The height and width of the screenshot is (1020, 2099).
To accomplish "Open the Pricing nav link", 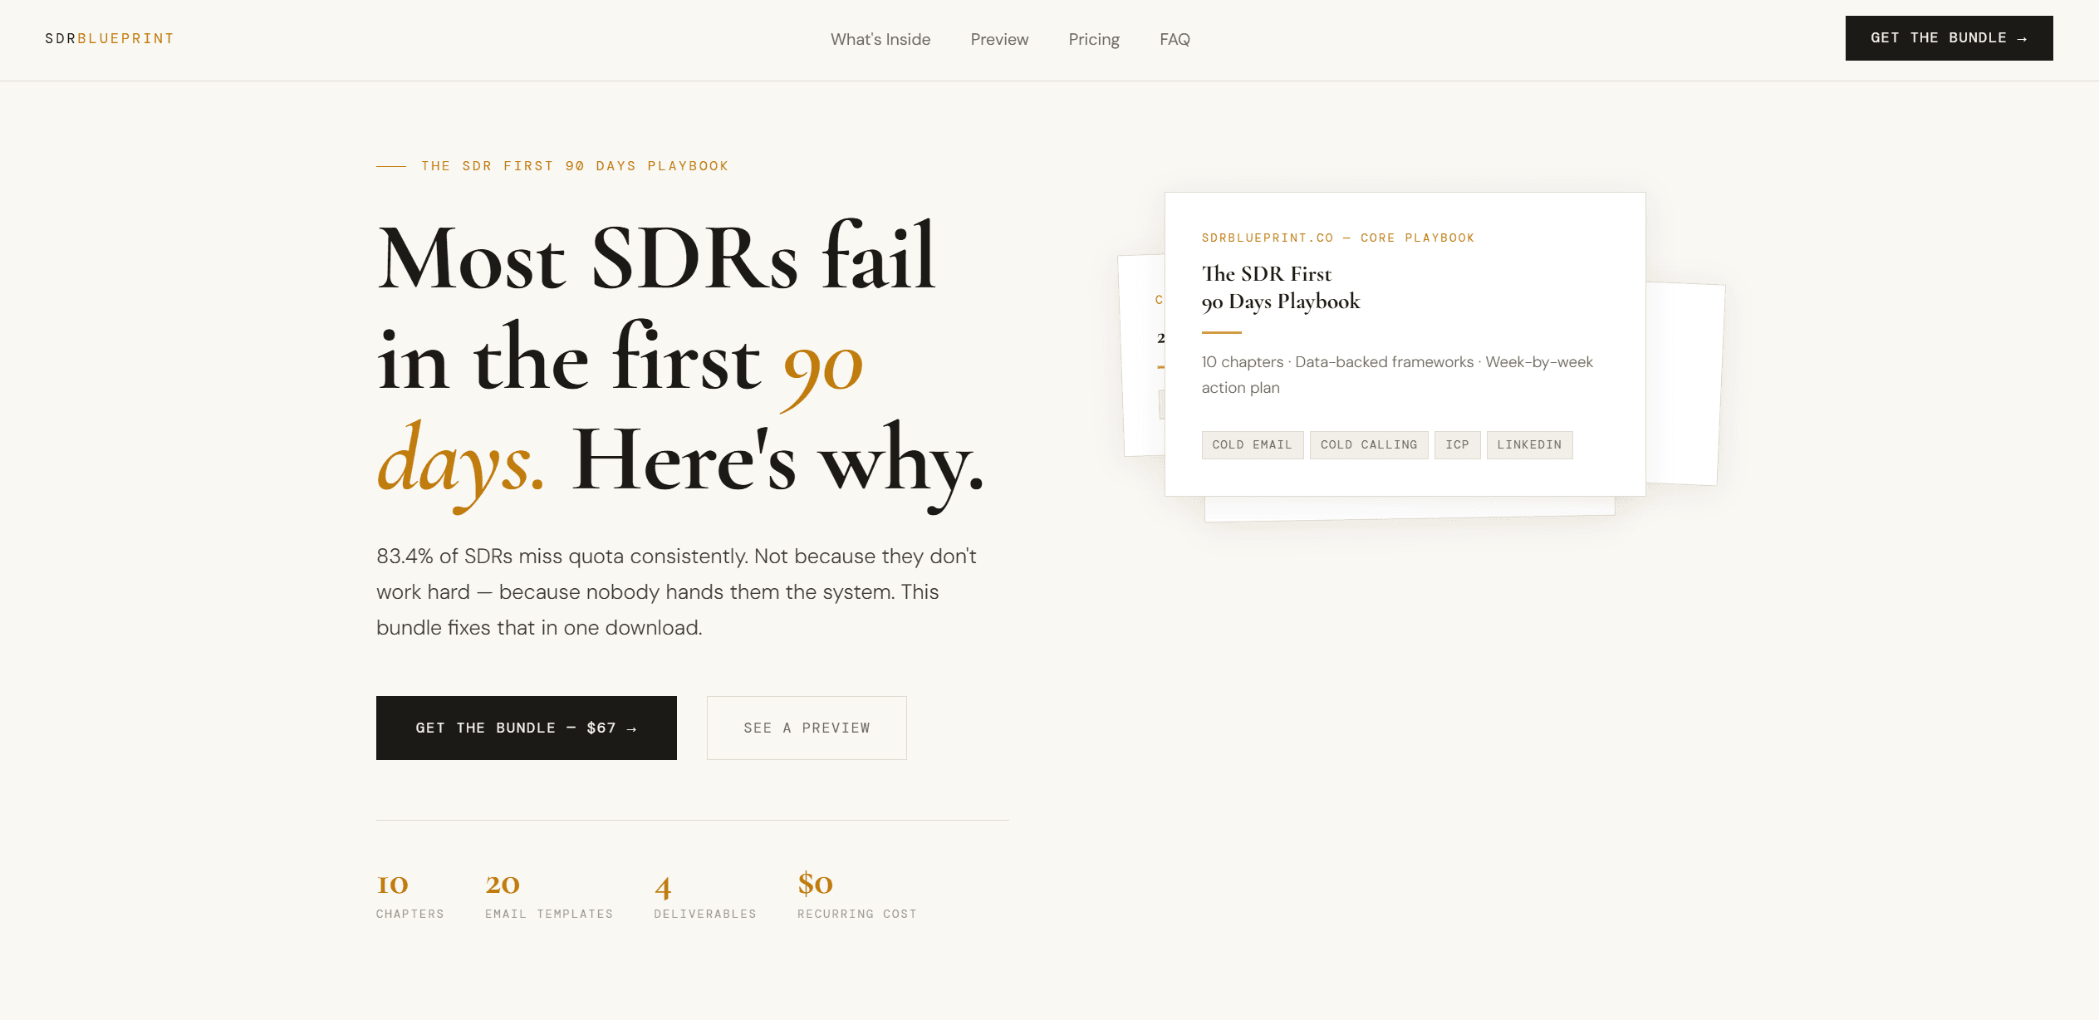I will [x=1094, y=39].
